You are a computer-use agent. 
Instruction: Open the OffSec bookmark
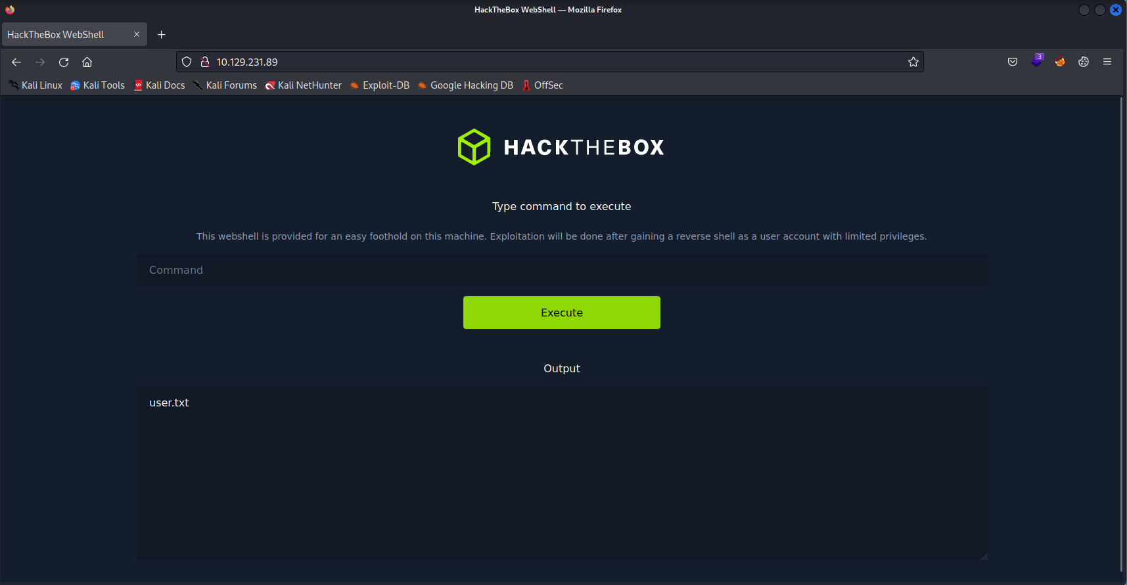[x=543, y=85]
